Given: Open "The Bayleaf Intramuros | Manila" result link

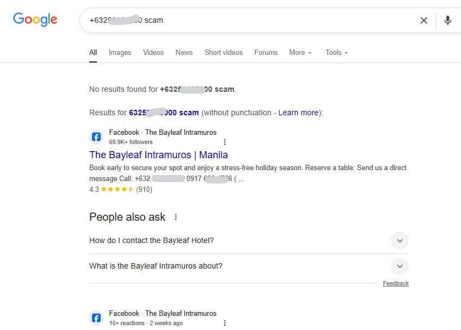Looking at the screenshot, I should pos(158,155).
